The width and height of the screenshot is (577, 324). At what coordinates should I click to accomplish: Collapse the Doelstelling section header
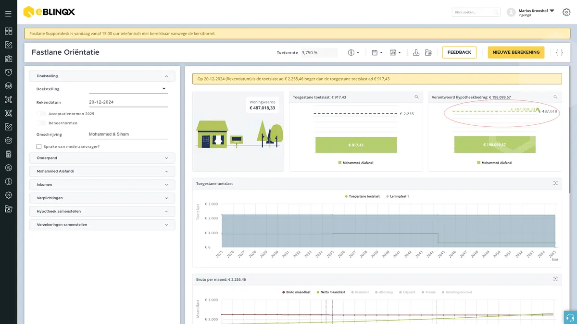102,76
